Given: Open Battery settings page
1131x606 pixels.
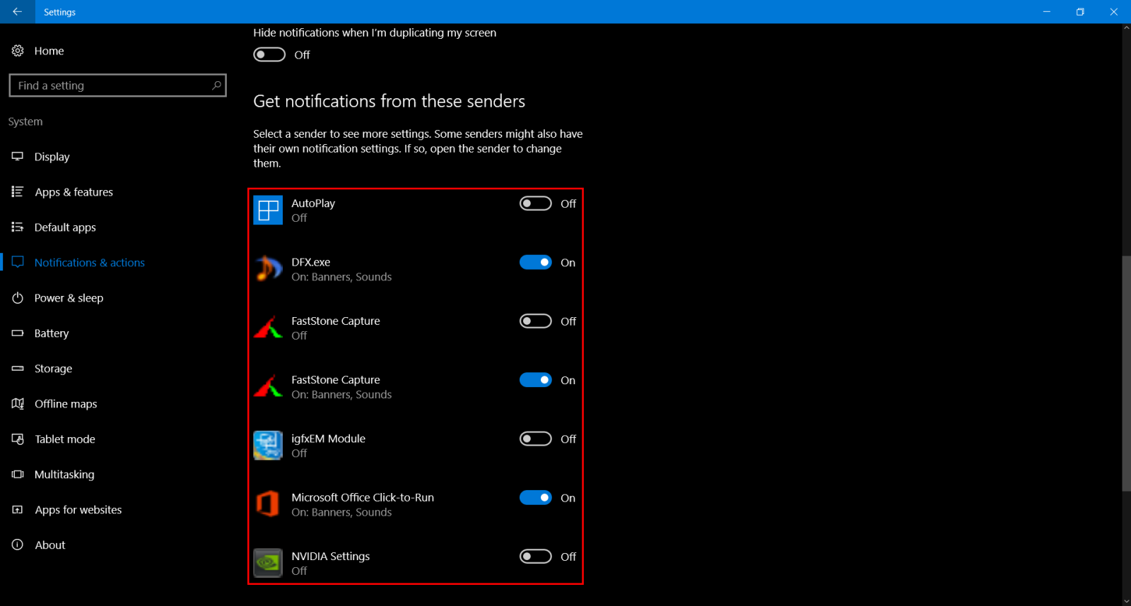Looking at the screenshot, I should [x=52, y=333].
